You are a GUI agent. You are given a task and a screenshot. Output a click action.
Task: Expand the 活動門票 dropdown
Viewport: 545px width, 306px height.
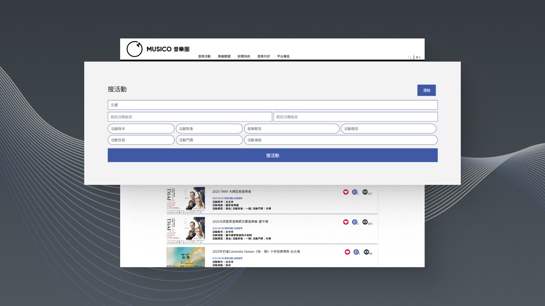click(209, 140)
